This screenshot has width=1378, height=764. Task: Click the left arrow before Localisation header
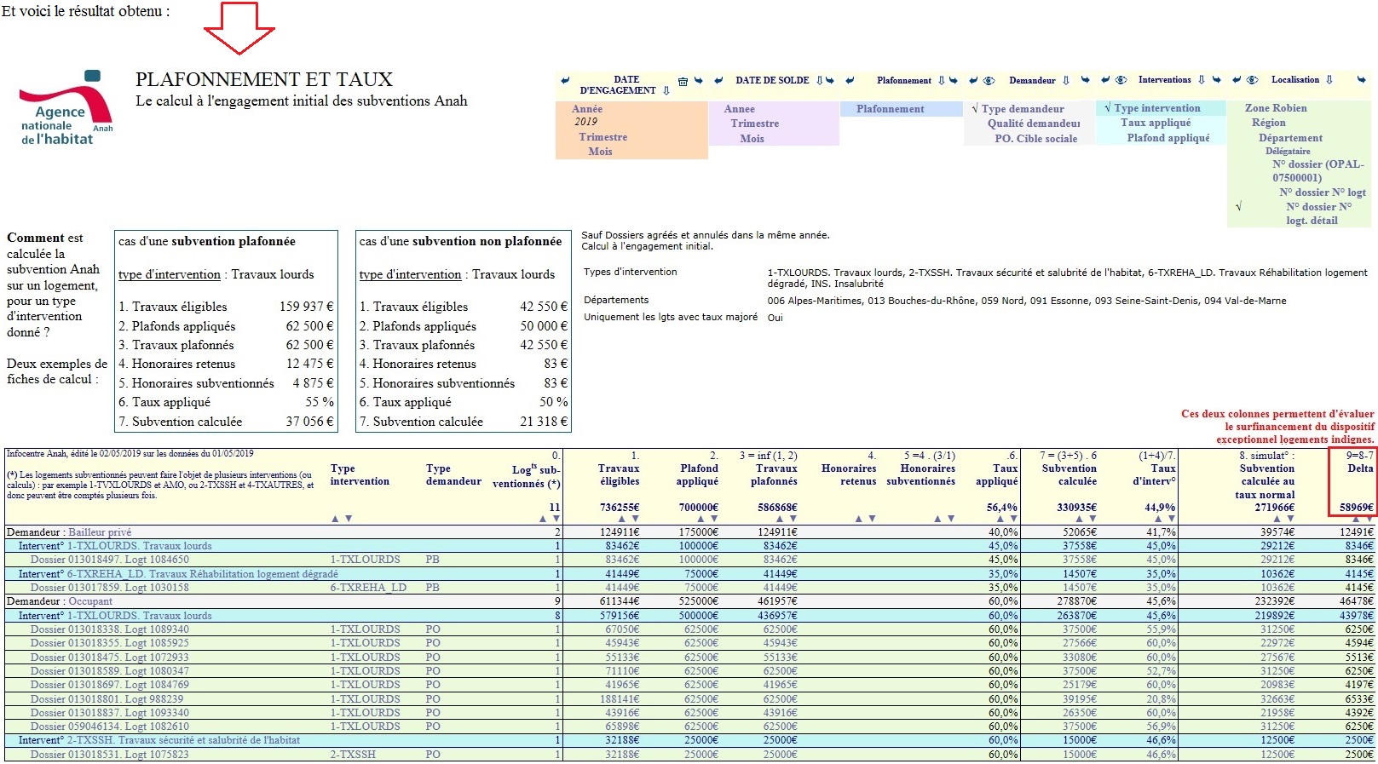tap(1237, 79)
